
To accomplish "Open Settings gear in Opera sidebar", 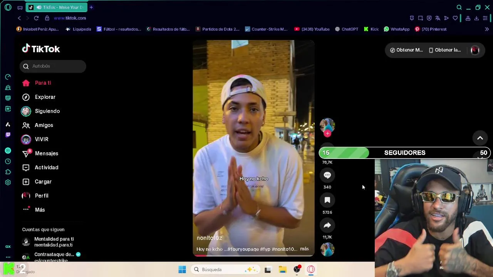I will point(8,182).
